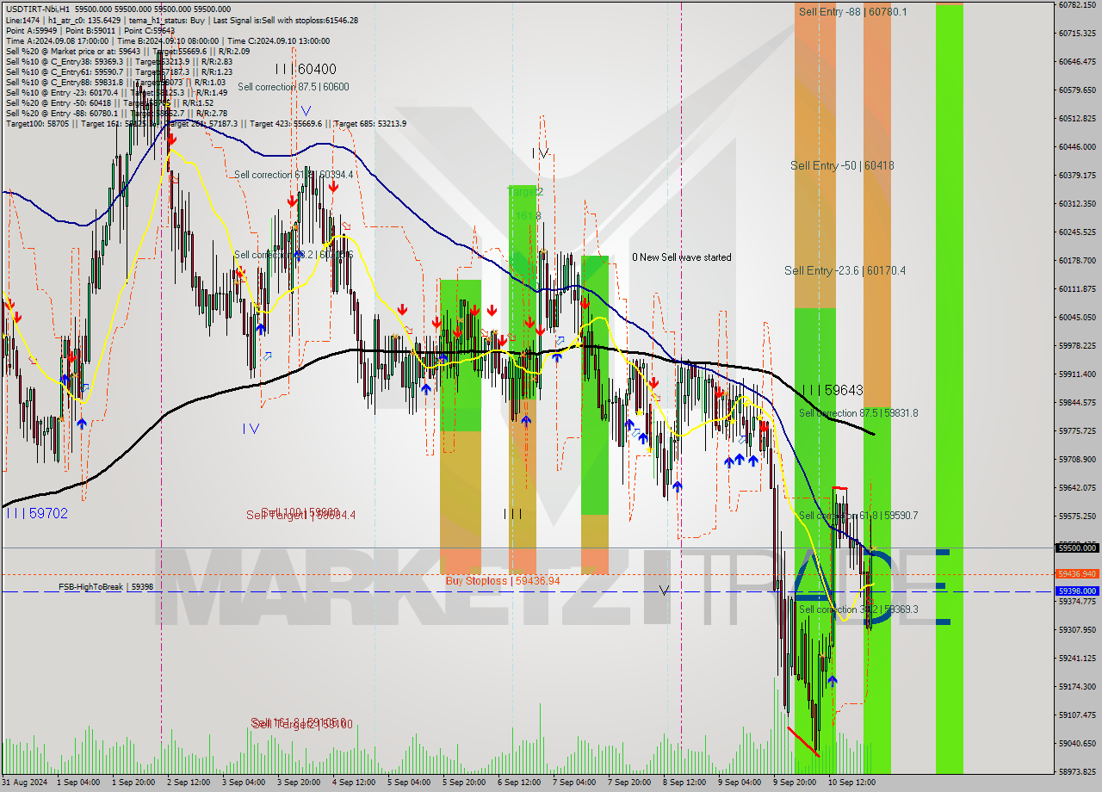
Task: Click the 60111.875 price axis value
Action: 1076,288
